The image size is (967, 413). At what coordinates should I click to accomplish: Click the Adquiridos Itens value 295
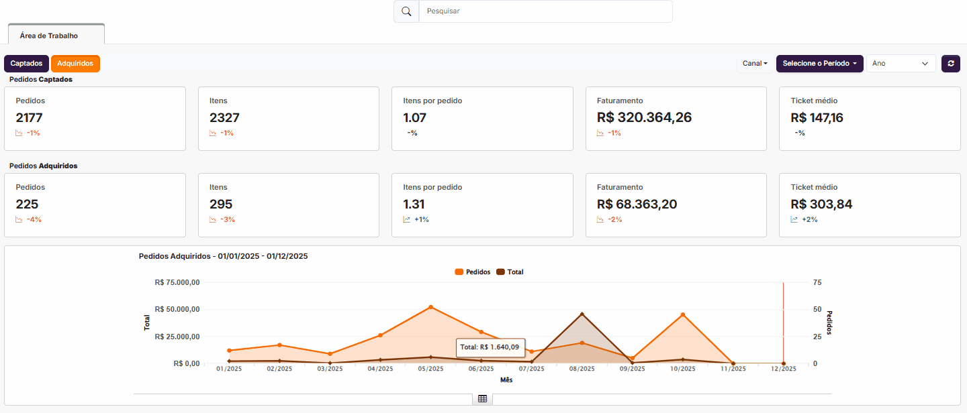point(221,204)
